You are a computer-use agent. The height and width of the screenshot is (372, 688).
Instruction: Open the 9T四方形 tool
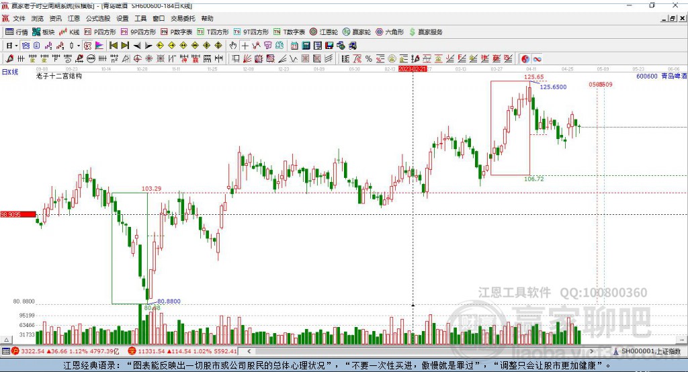tap(251, 32)
